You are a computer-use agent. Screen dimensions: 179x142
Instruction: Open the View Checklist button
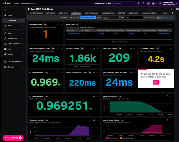point(13,138)
